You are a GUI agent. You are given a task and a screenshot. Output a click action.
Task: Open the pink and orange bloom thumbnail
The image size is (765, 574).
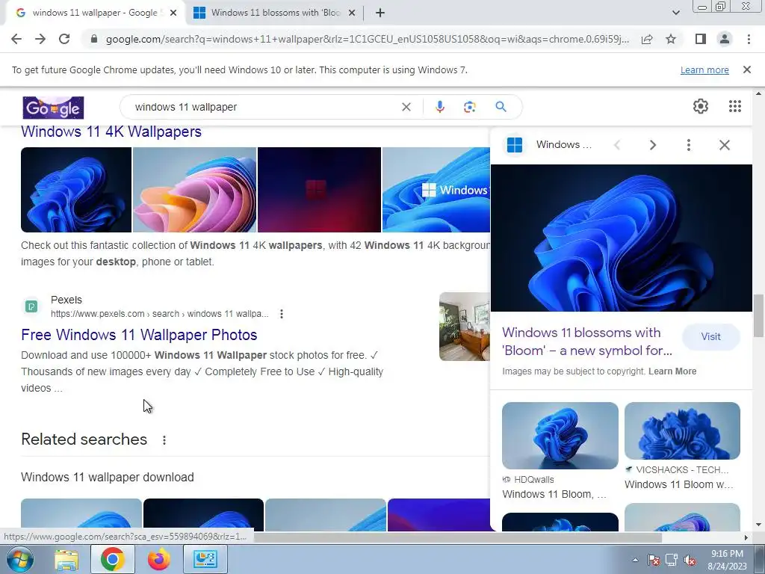195,190
